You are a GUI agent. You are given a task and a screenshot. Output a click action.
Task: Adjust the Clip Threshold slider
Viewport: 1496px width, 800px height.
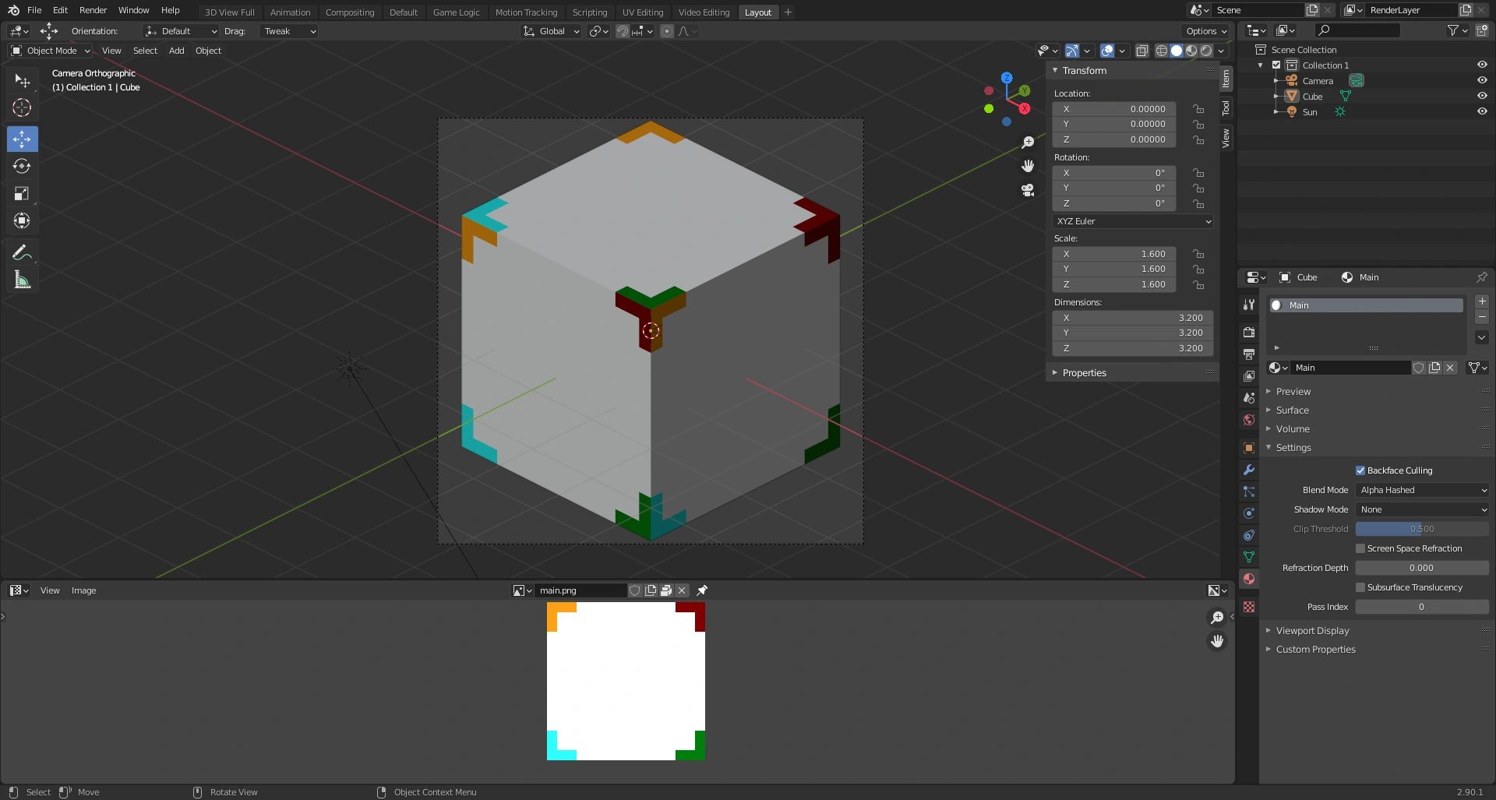pos(1421,529)
